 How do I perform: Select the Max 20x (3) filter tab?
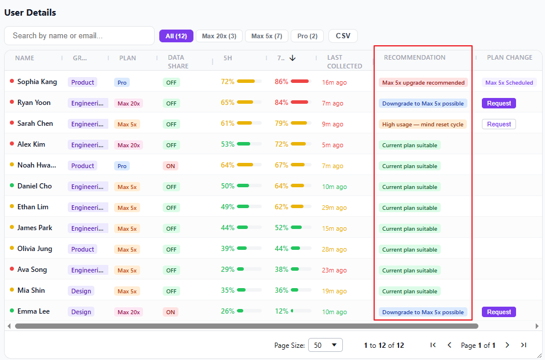(x=219, y=36)
